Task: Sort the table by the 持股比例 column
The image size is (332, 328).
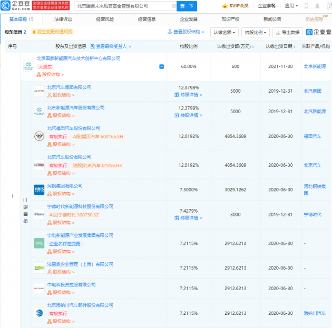Action: (188, 46)
